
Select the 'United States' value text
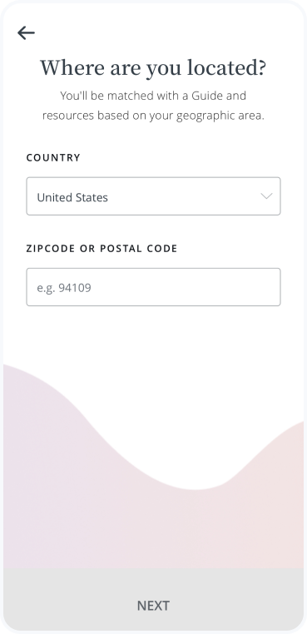(72, 197)
